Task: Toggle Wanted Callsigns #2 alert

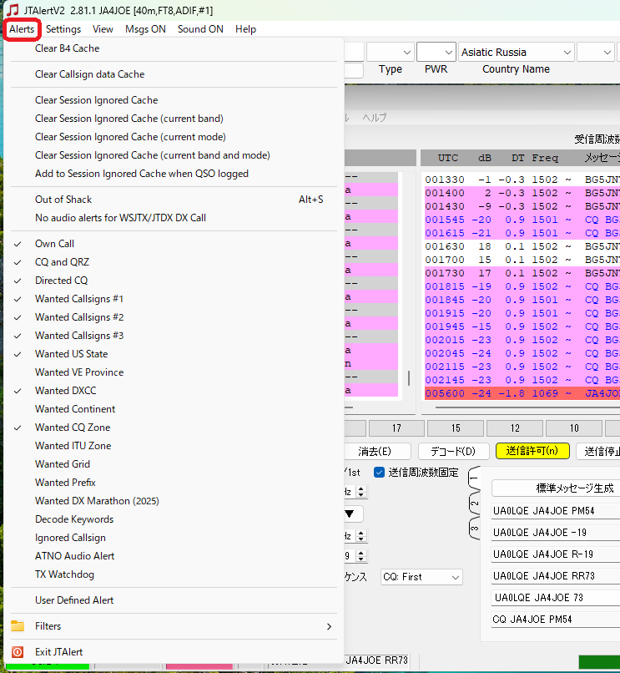Action: (174, 317)
